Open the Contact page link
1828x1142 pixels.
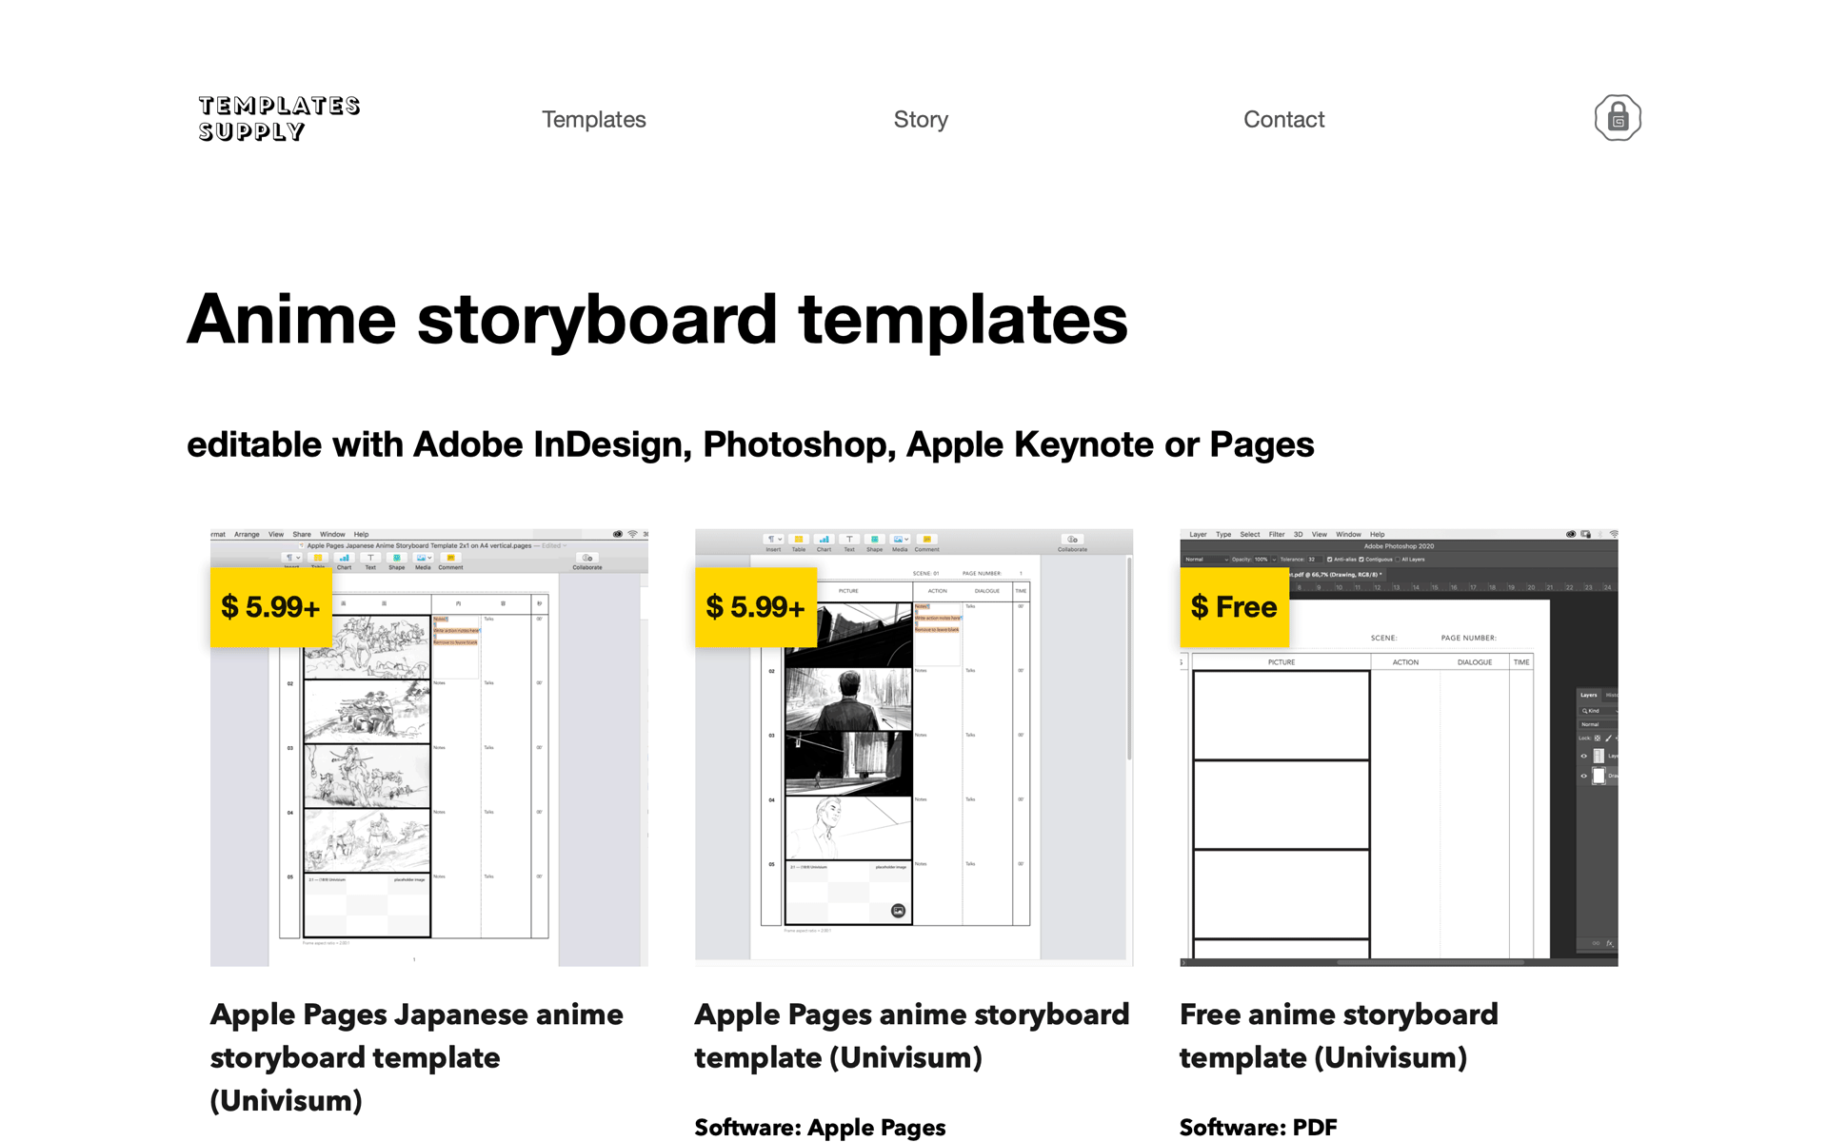(1283, 119)
